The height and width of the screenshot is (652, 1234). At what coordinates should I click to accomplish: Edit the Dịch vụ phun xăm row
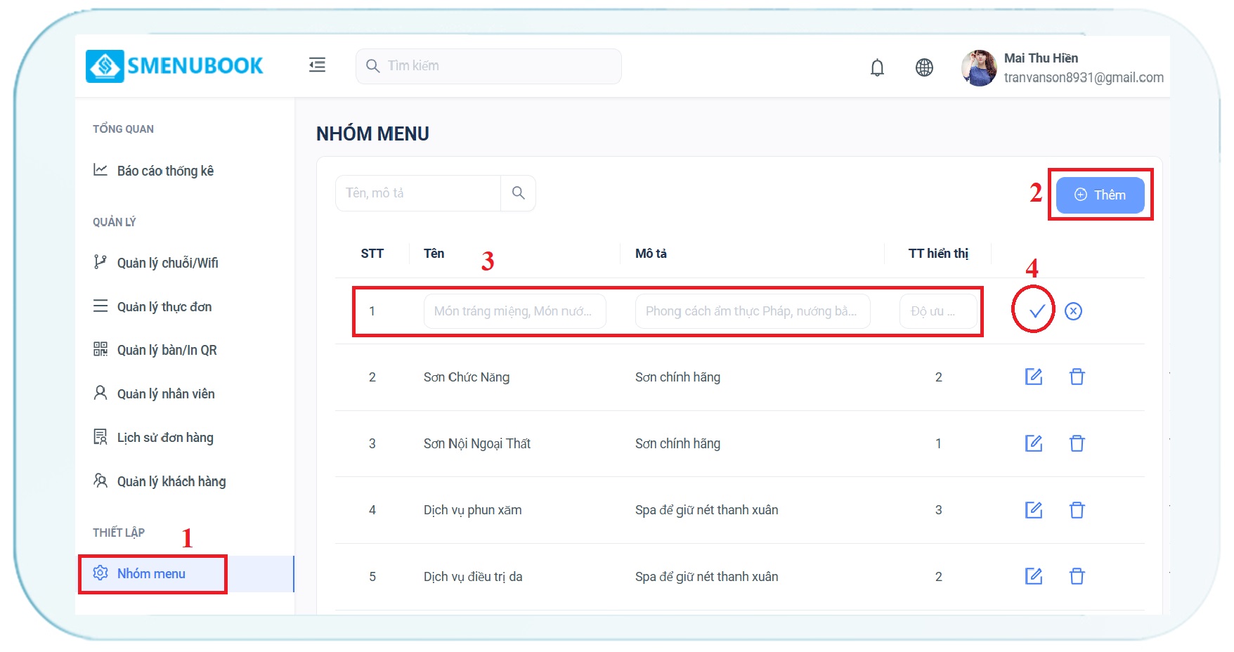[x=1033, y=510]
